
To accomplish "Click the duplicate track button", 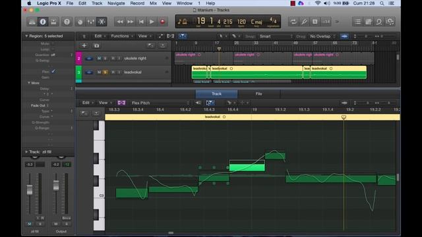I will click(x=96, y=45).
